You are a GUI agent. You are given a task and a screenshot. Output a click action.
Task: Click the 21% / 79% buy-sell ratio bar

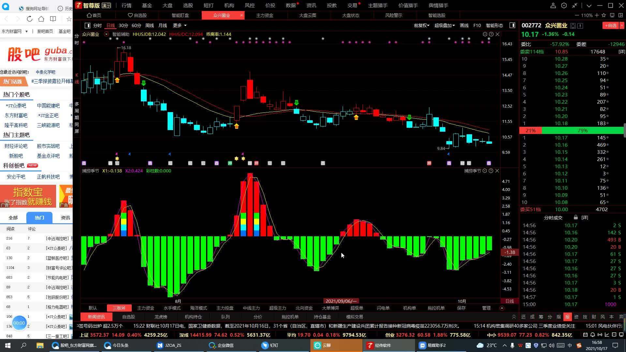pyautogui.click(x=571, y=131)
